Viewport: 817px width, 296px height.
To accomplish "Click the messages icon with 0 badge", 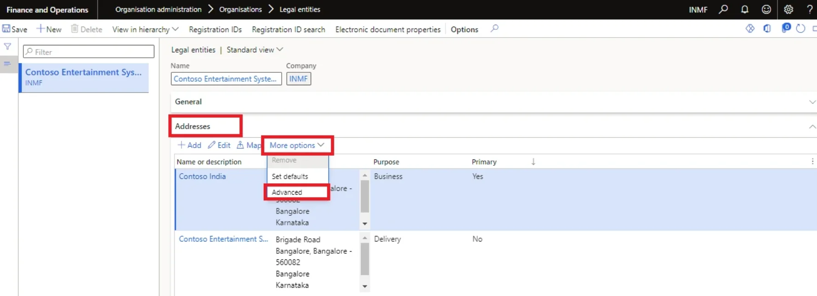I will coord(786,28).
